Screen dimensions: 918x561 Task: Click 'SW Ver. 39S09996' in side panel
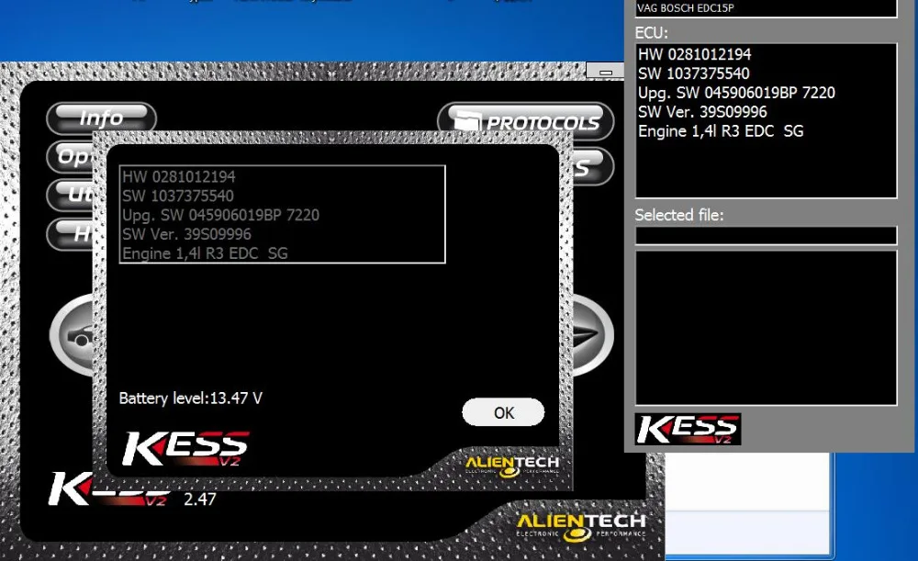pyautogui.click(x=702, y=112)
